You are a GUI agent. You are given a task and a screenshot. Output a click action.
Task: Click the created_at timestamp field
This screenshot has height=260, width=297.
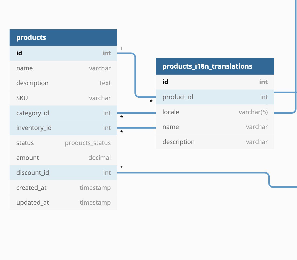point(63,188)
